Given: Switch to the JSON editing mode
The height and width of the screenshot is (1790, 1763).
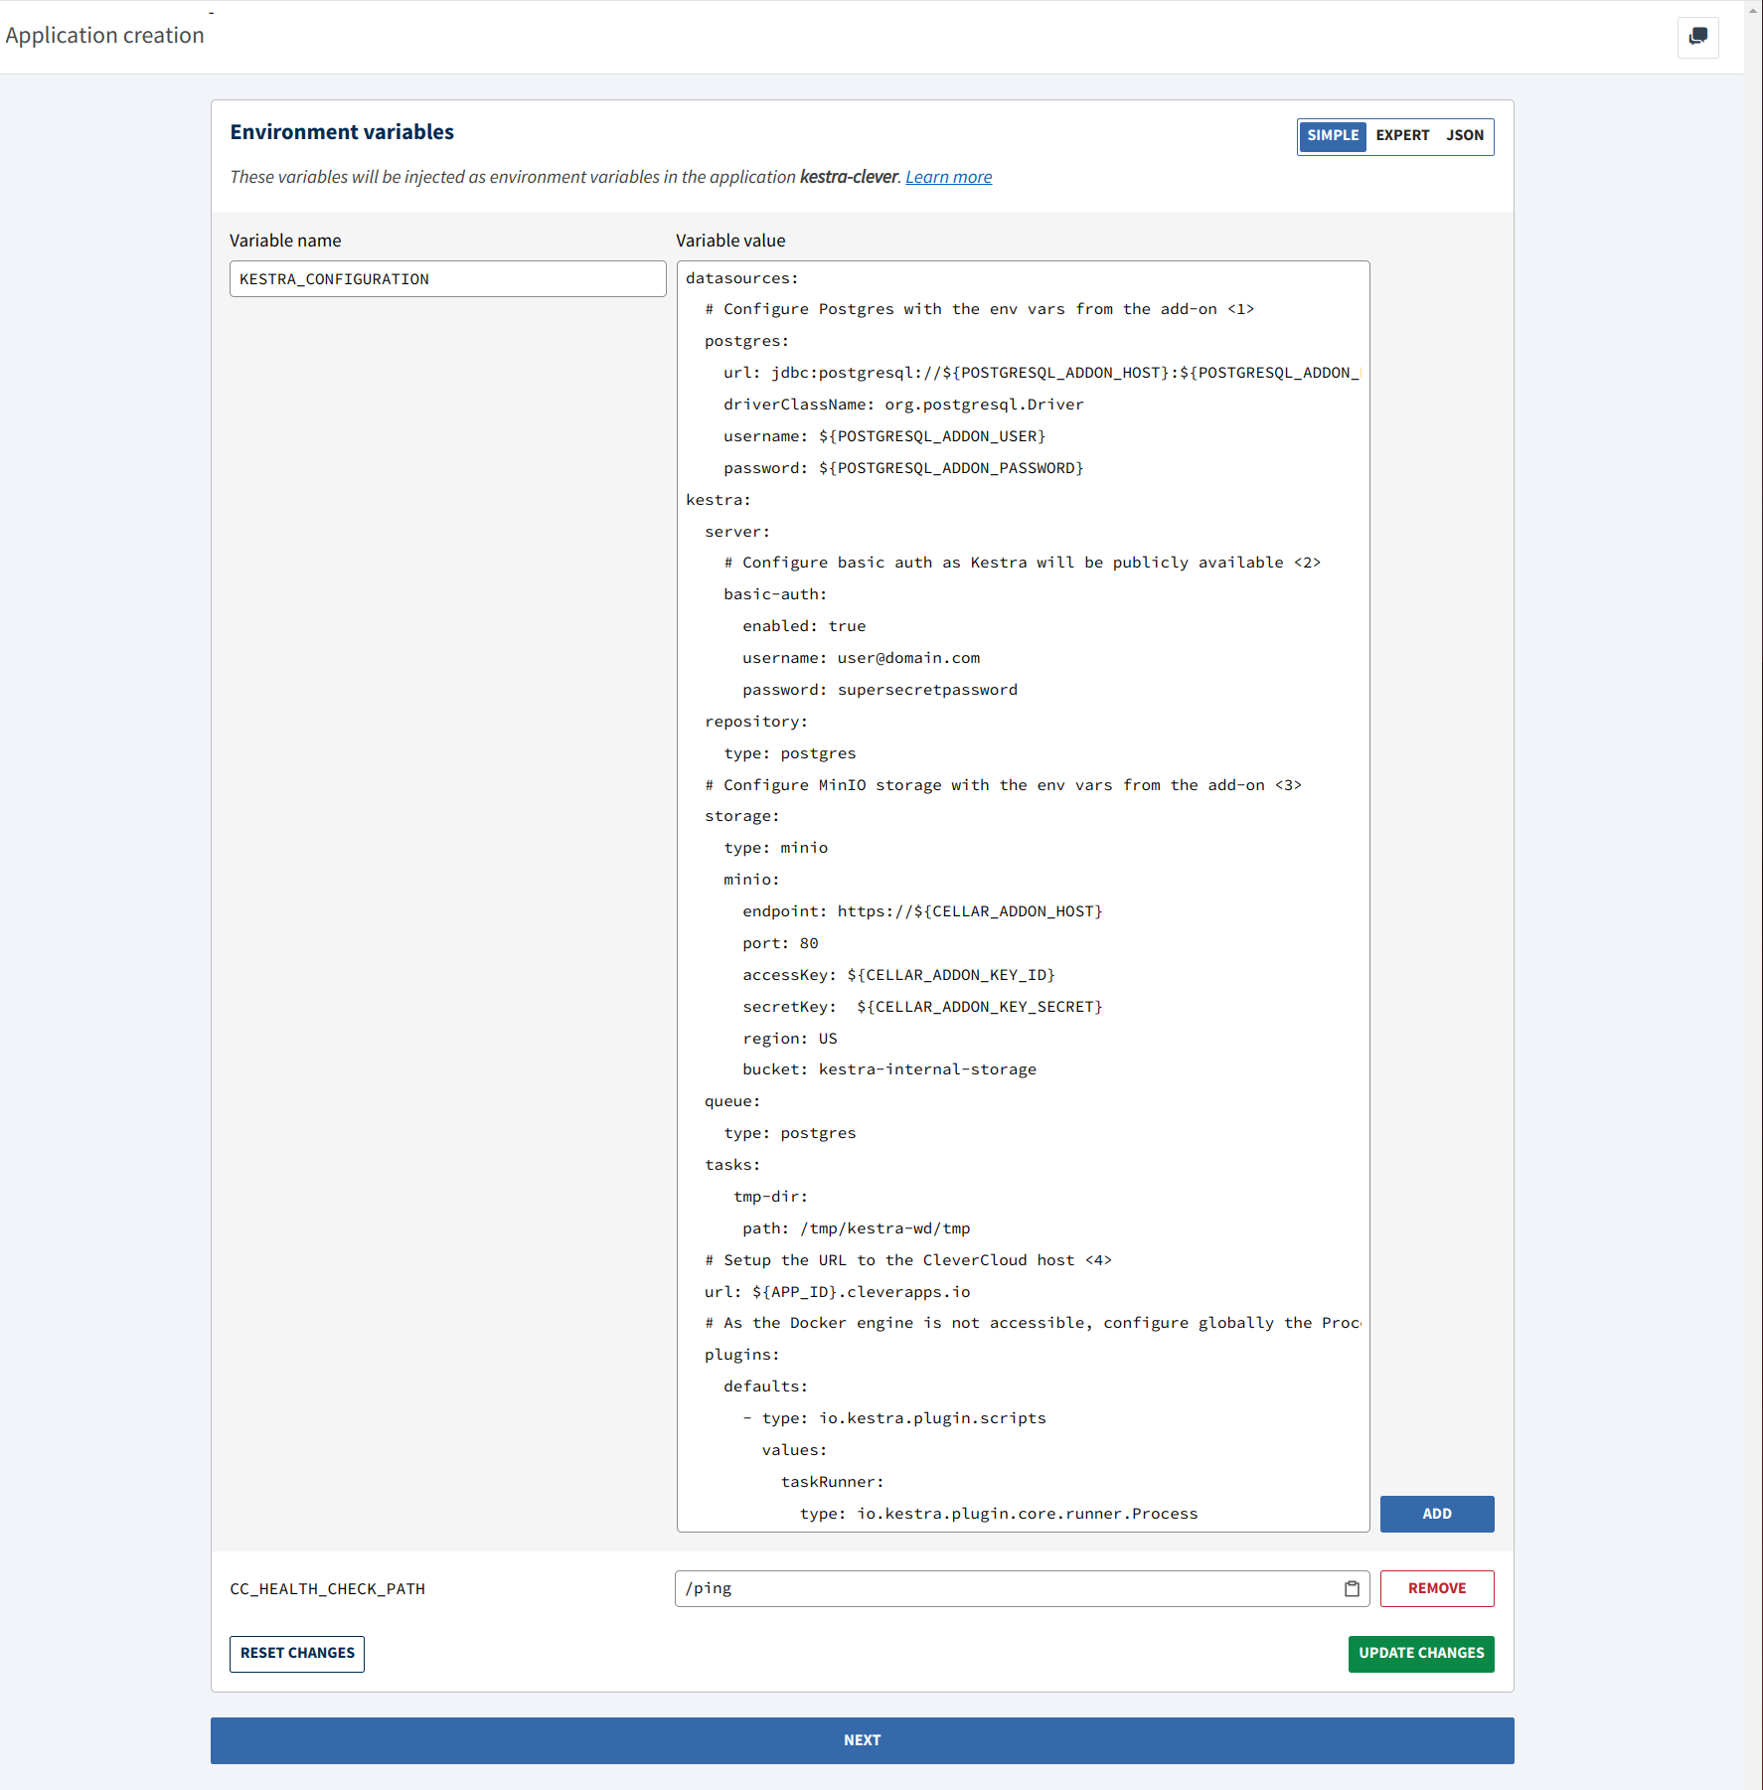Looking at the screenshot, I should click(1465, 135).
